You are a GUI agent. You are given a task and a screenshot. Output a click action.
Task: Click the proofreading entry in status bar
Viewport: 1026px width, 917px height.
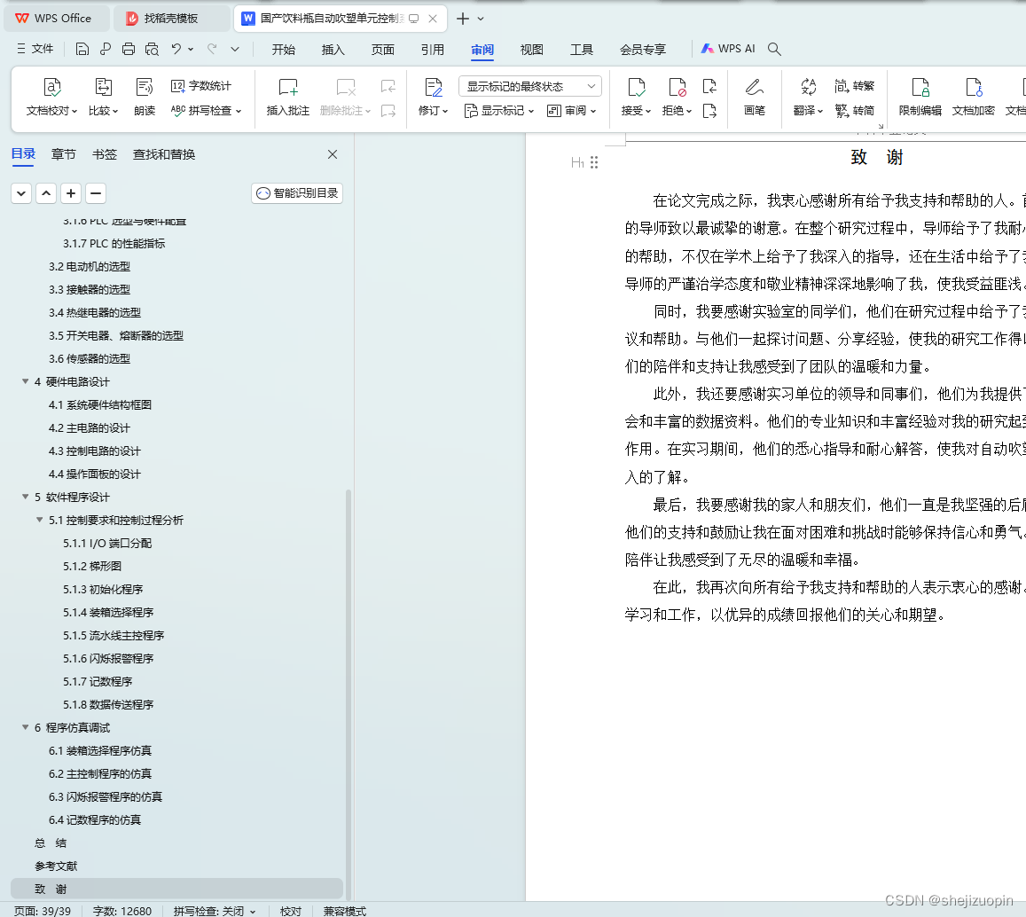291,911
